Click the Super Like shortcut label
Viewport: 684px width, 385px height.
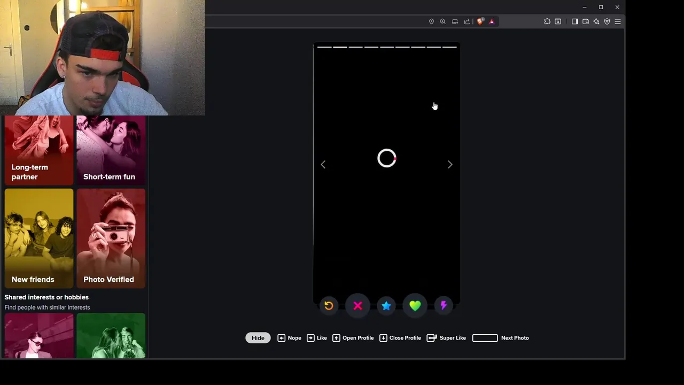pyautogui.click(x=453, y=338)
